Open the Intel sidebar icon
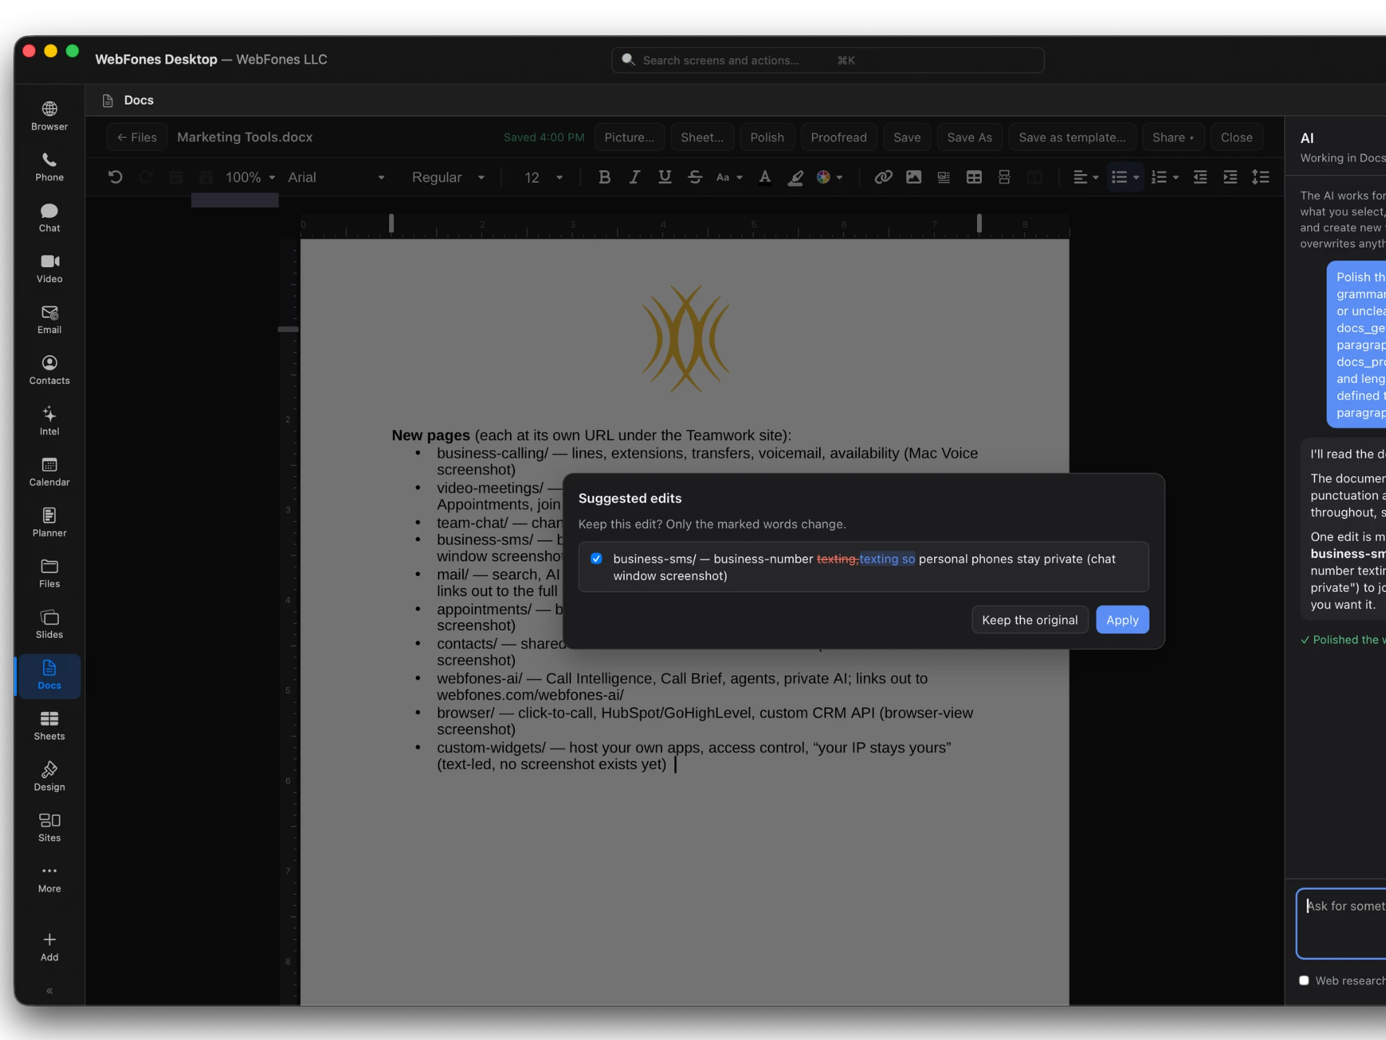Screen dimensions: 1386x1040 tap(49, 421)
